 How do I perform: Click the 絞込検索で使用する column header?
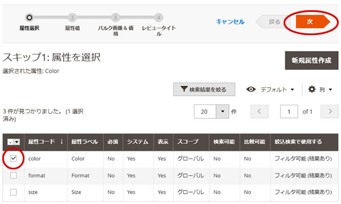(304, 142)
